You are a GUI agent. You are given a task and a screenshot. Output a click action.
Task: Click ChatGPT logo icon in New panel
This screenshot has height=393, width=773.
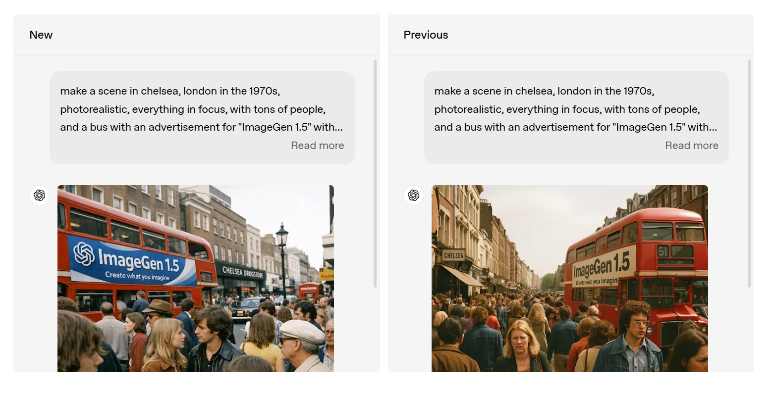[x=39, y=195]
